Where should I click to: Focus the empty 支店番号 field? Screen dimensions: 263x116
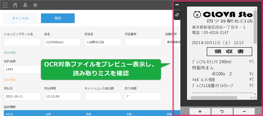pyautogui.click(x=143, y=42)
